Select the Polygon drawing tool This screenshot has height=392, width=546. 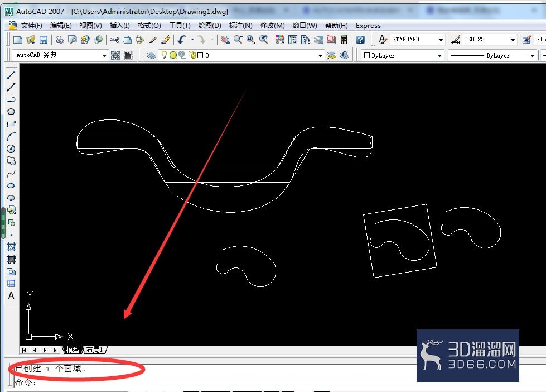pos(11,112)
